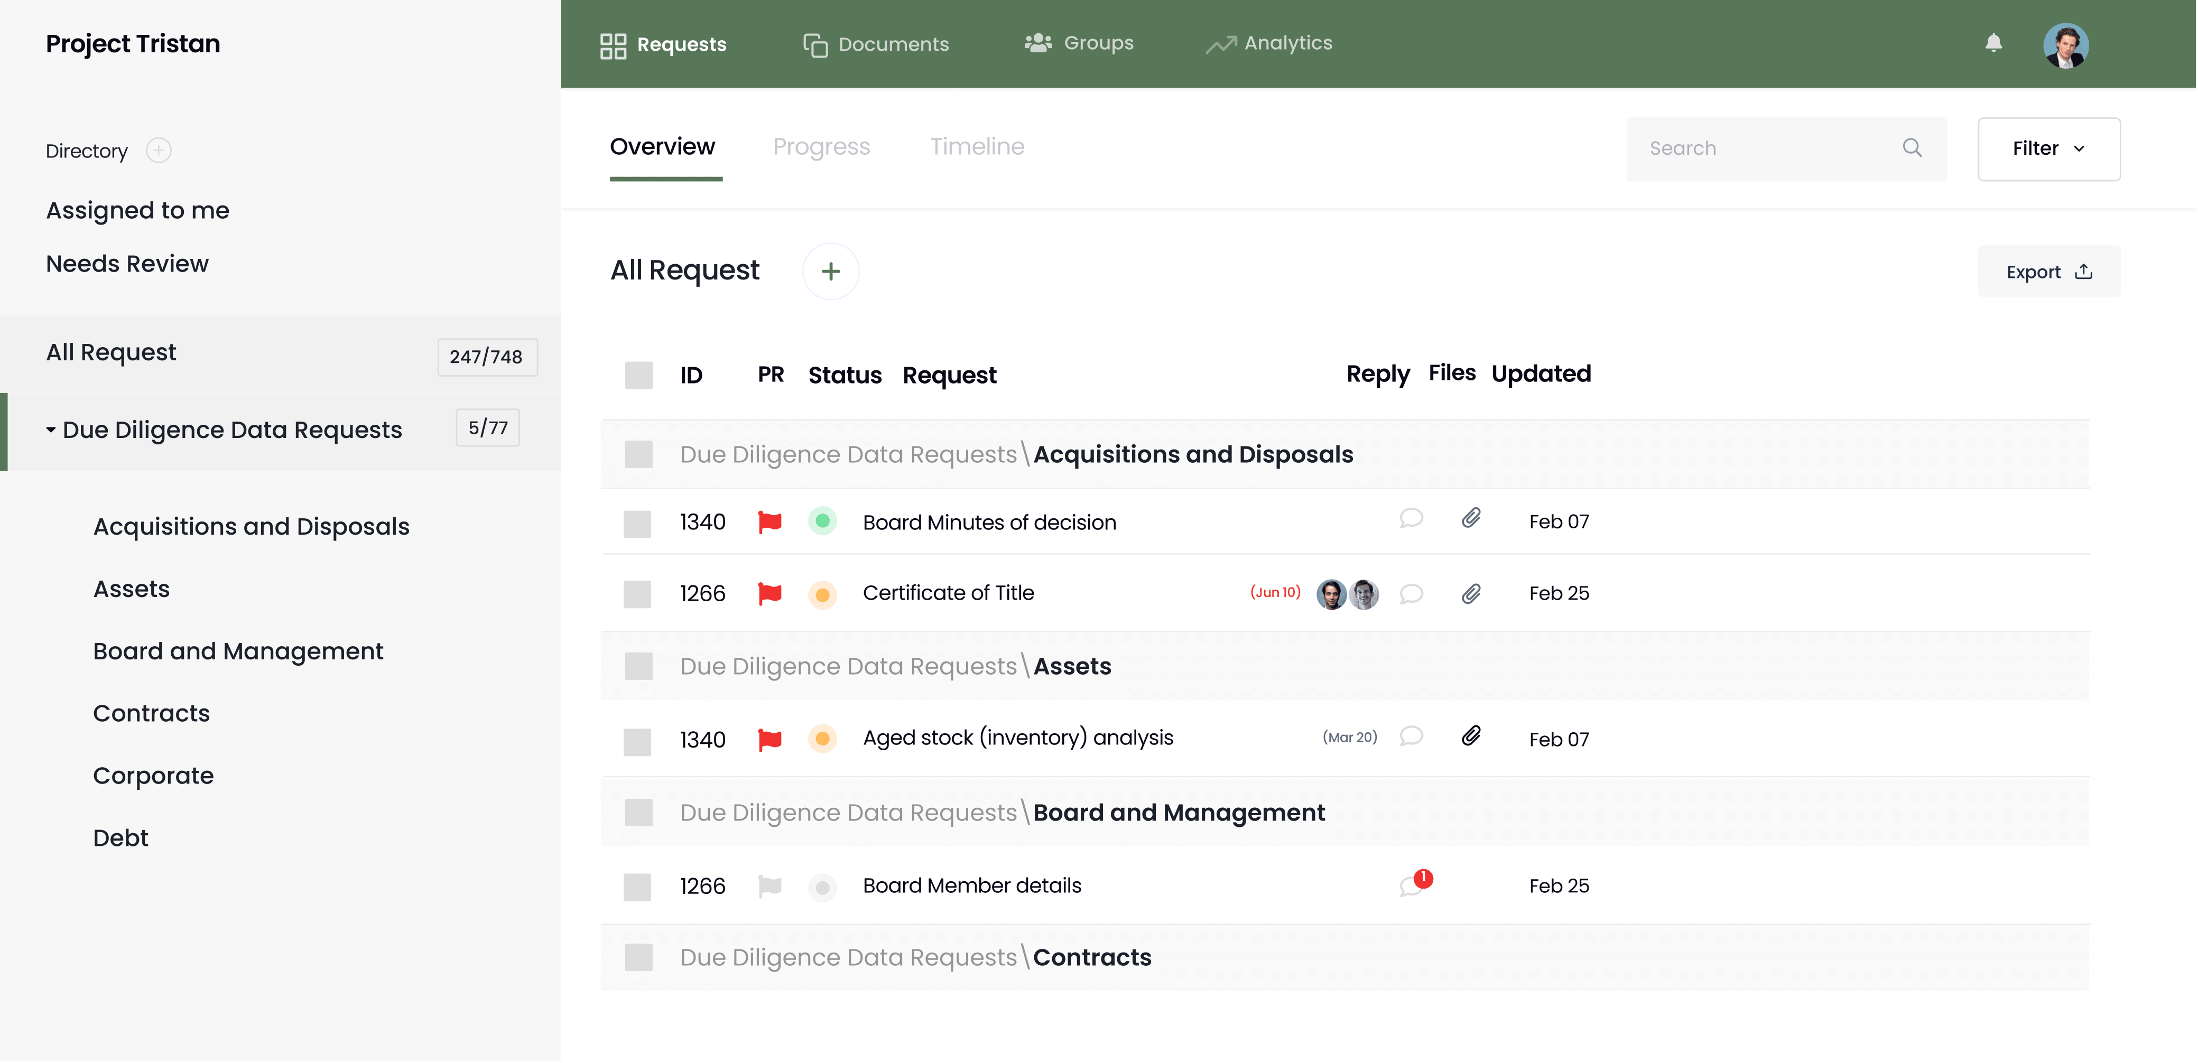The width and height of the screenshot is (2198, 1063).
Task: Open the comment icon for Aged stock analysis
Action: click(x=1411, y=737)
